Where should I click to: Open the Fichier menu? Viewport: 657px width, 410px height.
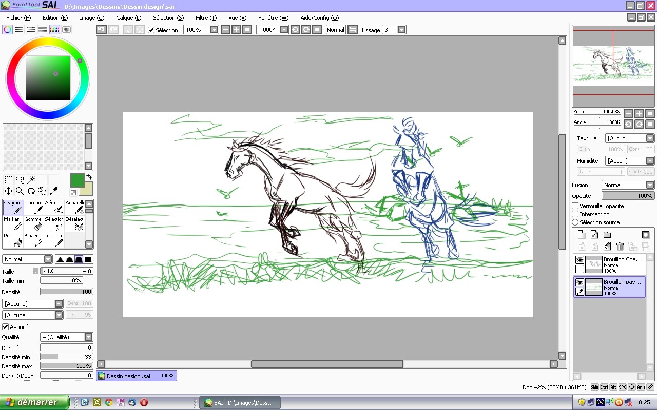pyautogui.click(x=18, y=18)
